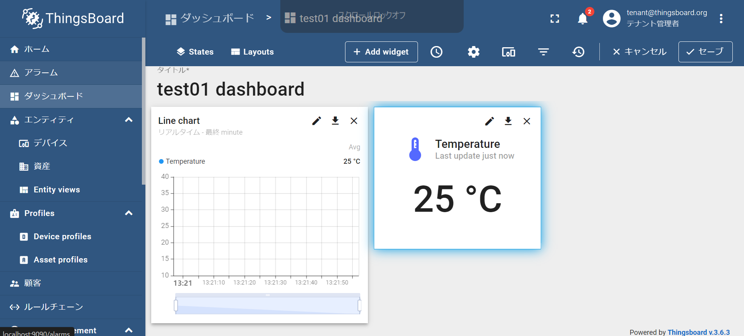Open the three-dot user menu
This screenshot has width=744, height=336.
click(721, 19)
